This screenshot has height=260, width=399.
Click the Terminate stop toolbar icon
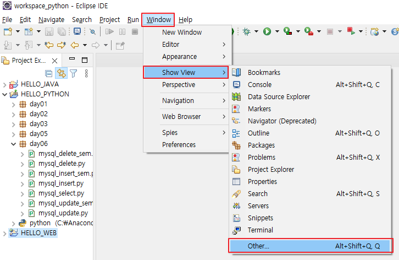pyautogui.click(x=135, y=31)
